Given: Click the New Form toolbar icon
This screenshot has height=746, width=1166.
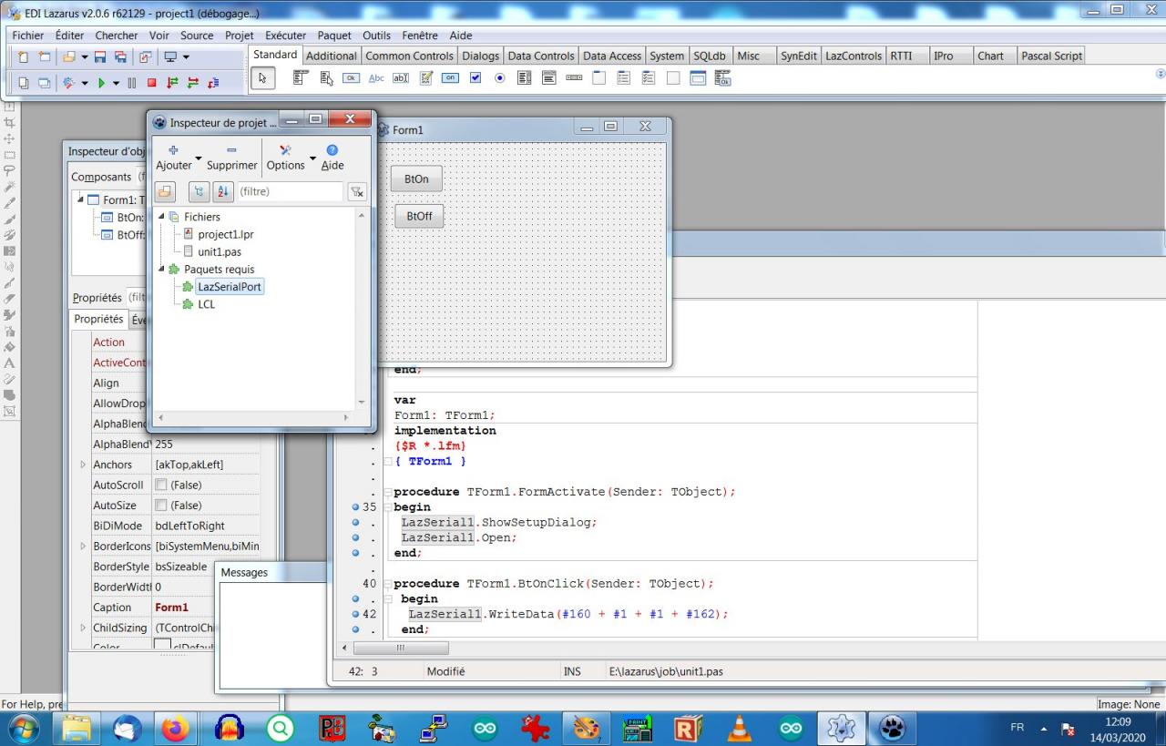Looking at the screenshot, I should pyautogui.click(x=44, y=56).
